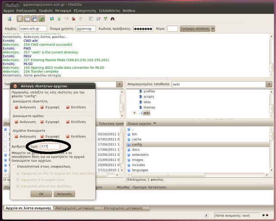
Task: Click the binoculars file search icon
Action: pyautogui.click(x=112, y=19)
